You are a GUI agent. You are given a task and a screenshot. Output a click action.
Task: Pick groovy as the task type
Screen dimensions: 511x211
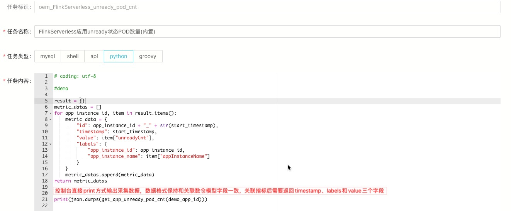tap(148, 56)
